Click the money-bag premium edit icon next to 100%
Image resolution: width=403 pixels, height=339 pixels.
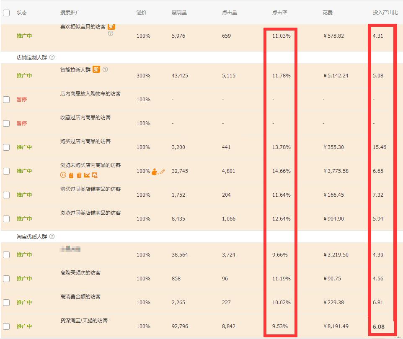click(155, 172)
